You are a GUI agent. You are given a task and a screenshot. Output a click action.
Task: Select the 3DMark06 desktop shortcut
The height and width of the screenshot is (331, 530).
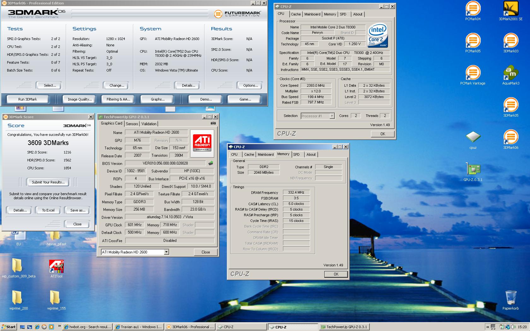pos(510,140)
